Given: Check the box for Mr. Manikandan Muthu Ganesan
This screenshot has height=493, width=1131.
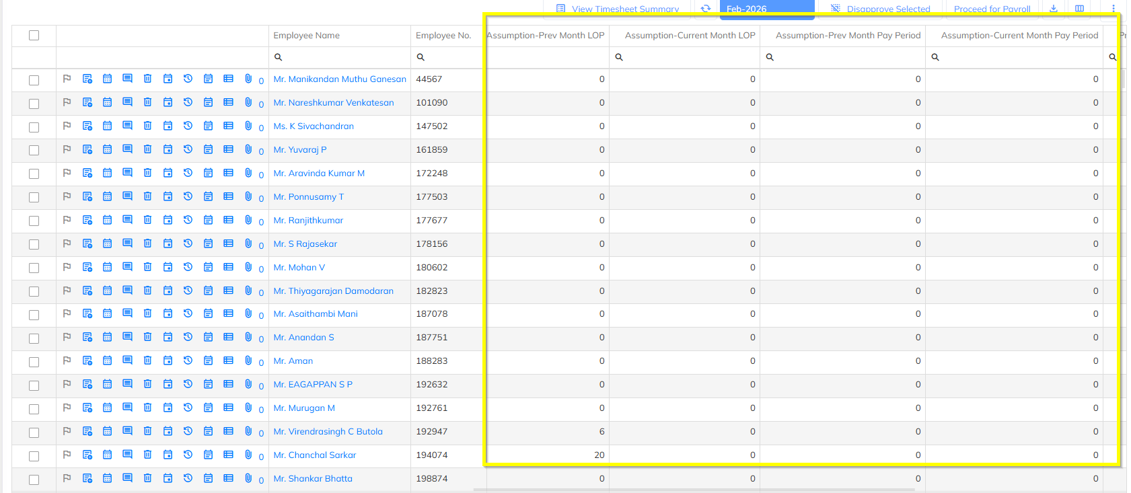Looking at the screenshot, I should pyautogui.click(x=34, y=80).
